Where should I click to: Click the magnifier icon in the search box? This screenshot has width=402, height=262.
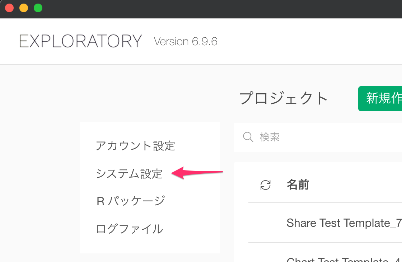click(x=248, y=137)
